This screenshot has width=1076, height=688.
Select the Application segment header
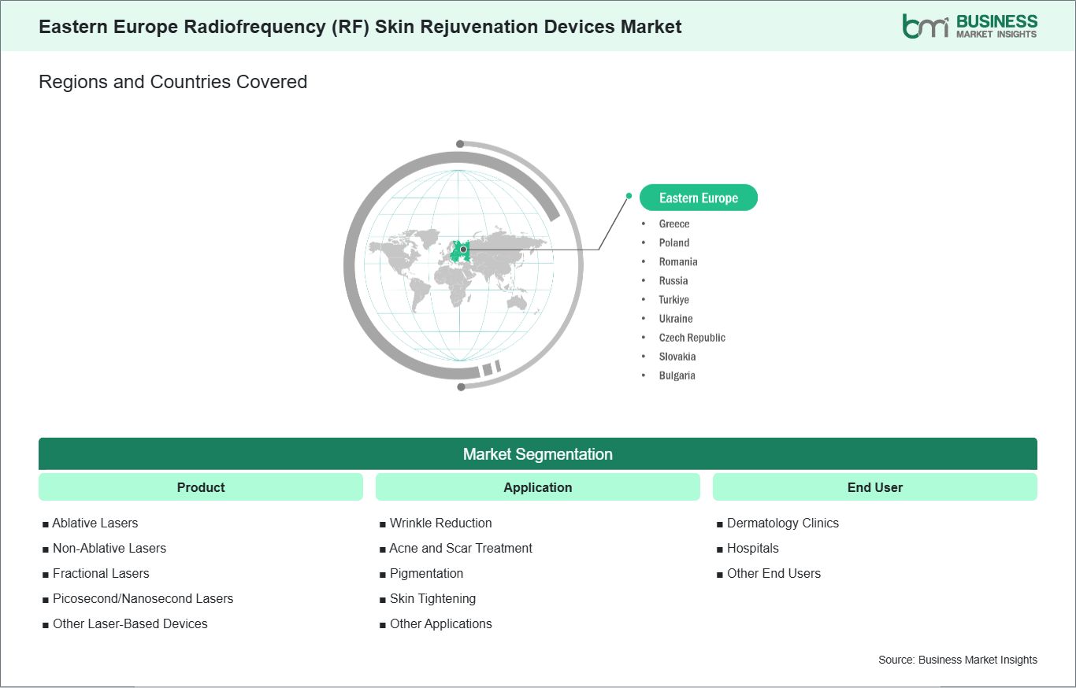point(538,487)
